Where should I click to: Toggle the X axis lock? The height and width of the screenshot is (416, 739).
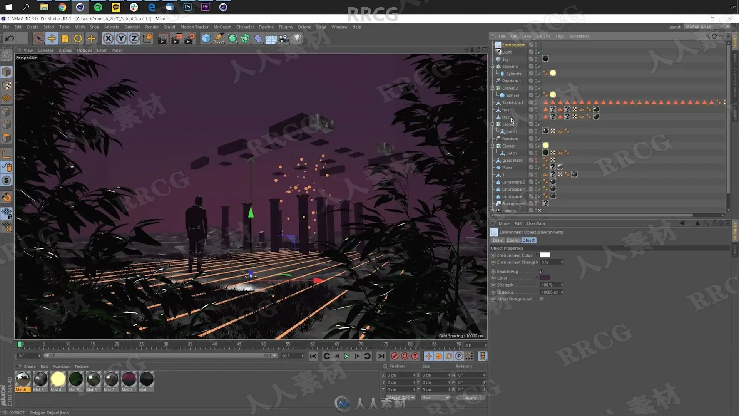[108, 39]
